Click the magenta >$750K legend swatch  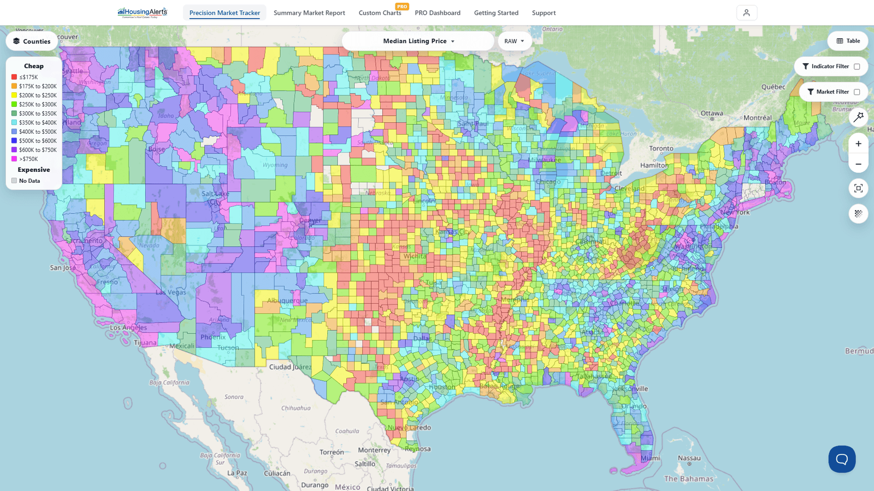coord(14,159)
